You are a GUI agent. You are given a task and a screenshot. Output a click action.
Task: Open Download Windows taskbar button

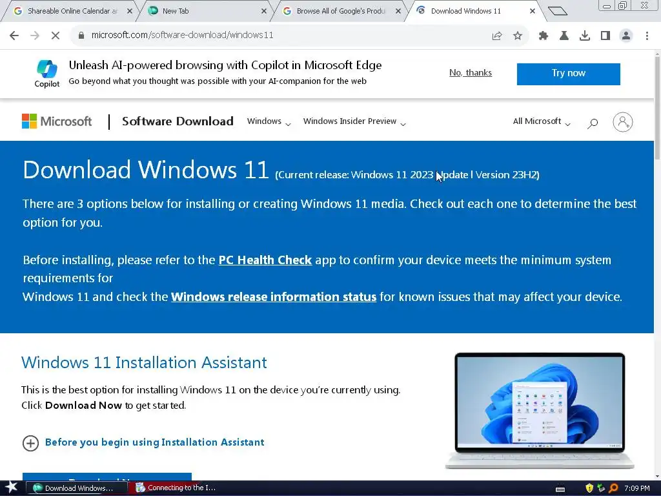77,488
